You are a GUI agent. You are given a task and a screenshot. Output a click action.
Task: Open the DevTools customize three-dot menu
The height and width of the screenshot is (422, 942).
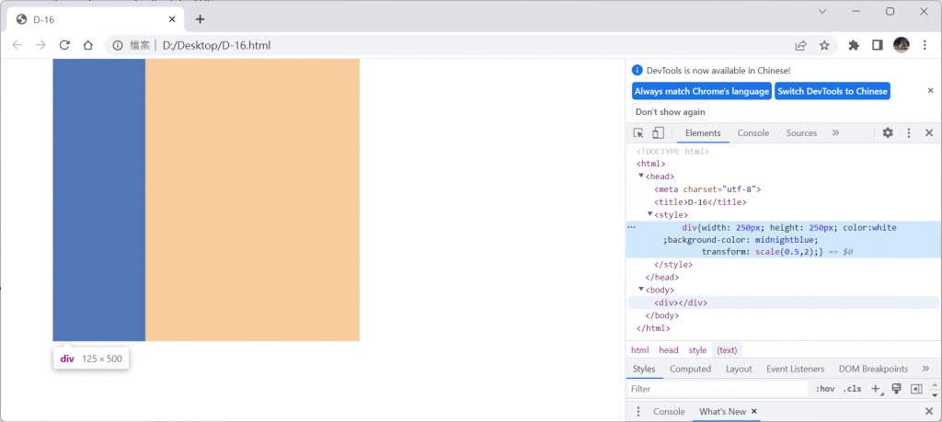point(909,133)
